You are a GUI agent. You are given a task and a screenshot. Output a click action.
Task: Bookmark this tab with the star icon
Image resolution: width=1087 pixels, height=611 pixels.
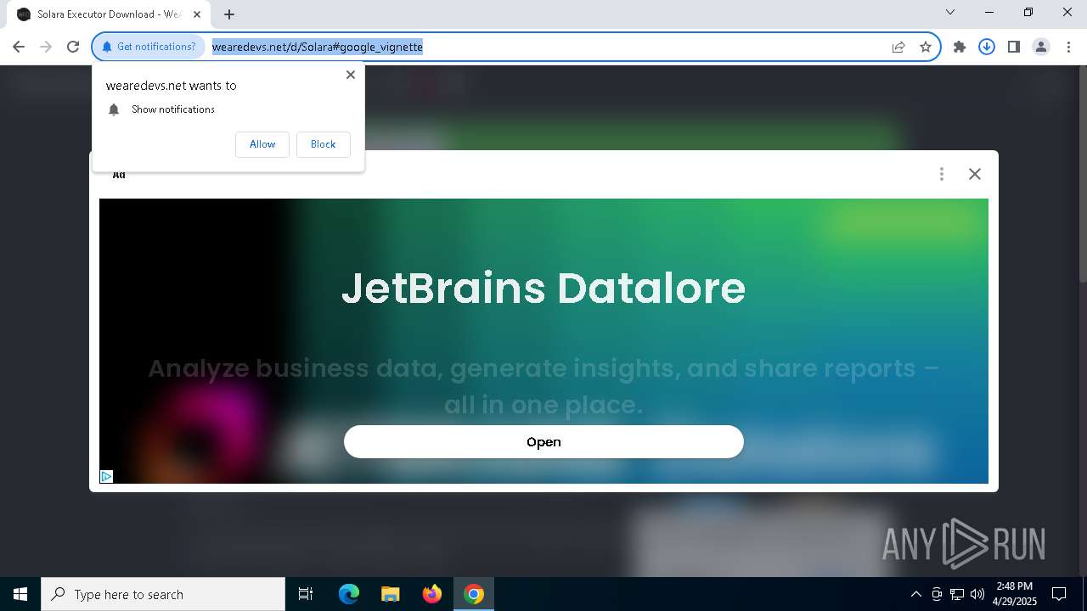(926, 47)
